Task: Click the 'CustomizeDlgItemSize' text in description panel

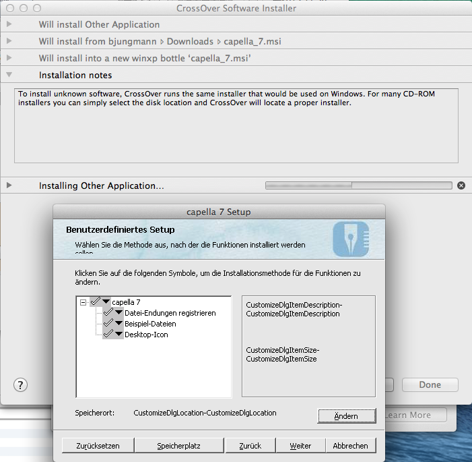Action: [x=283, y=355]
